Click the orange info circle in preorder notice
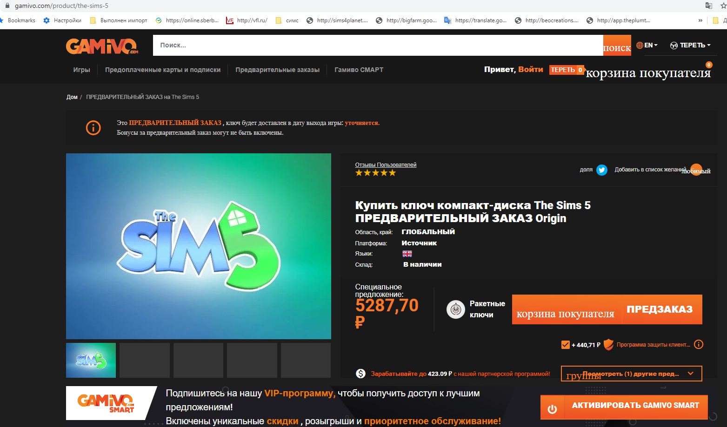This screenshot has width=727, height=427. [x=93, y=127]
